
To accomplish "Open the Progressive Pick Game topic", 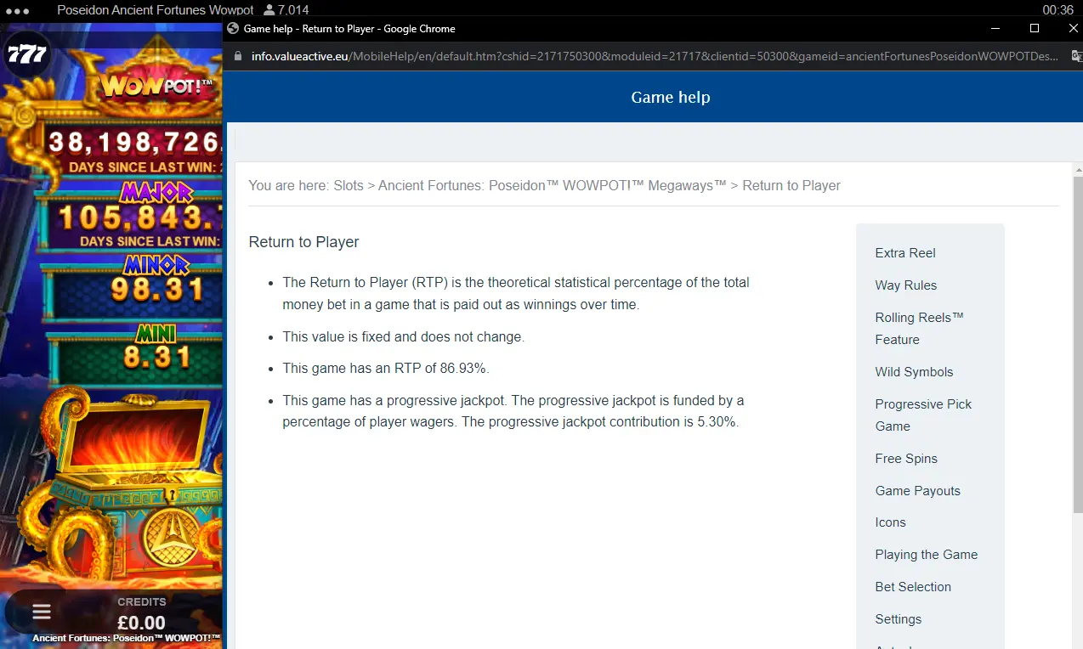I will (923, 415).
